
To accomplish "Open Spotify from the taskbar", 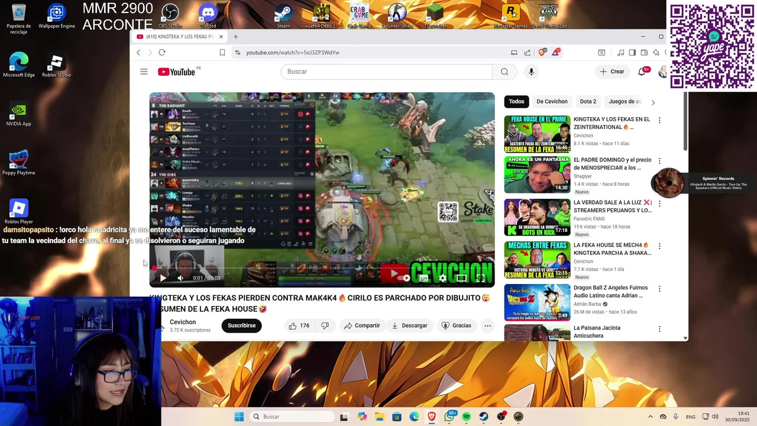I will coord(466,417).
